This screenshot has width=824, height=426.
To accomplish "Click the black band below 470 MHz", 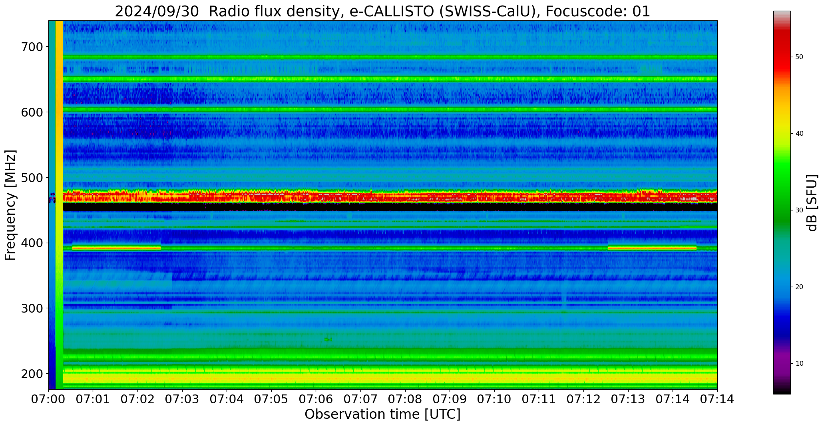I will point(390,207).
